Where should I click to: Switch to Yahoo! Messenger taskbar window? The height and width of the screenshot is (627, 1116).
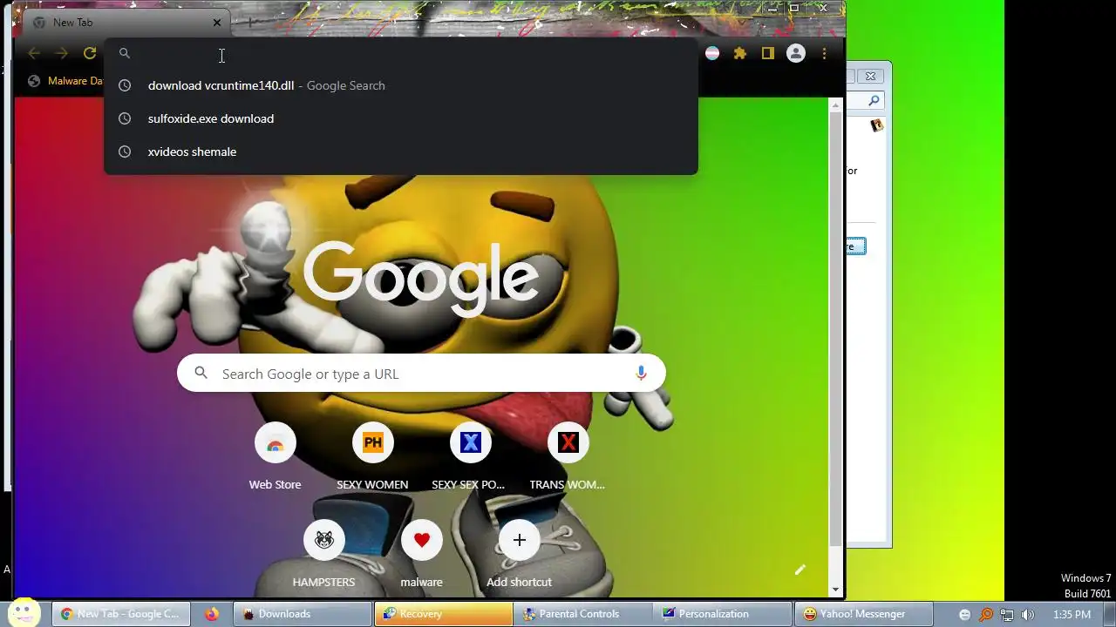pyautogui.click(x=861, y=614)
